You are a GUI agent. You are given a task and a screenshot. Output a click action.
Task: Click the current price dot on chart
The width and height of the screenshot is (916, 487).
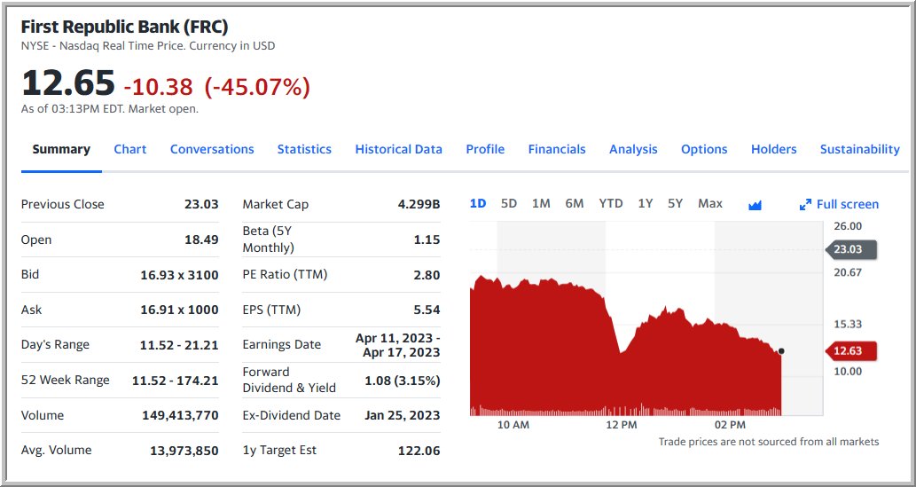tap(781, 351)
